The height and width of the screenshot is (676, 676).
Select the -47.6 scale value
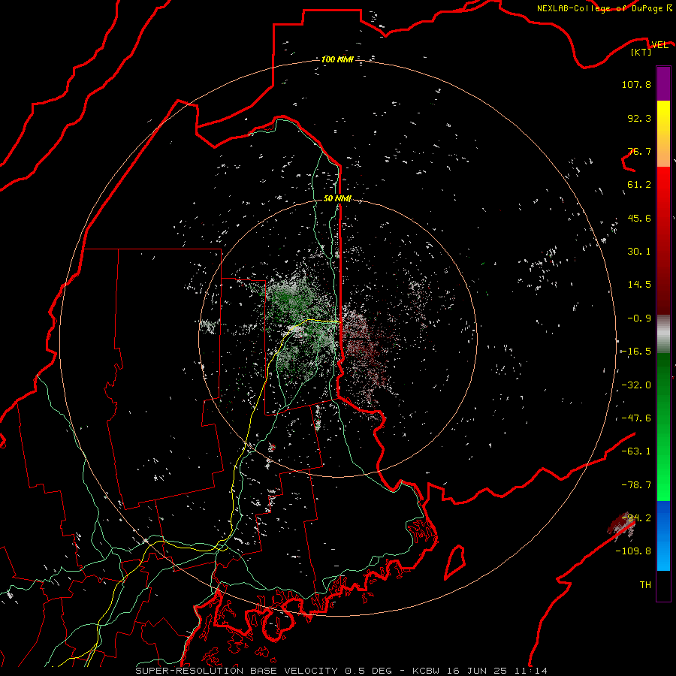tap(636, 418)
